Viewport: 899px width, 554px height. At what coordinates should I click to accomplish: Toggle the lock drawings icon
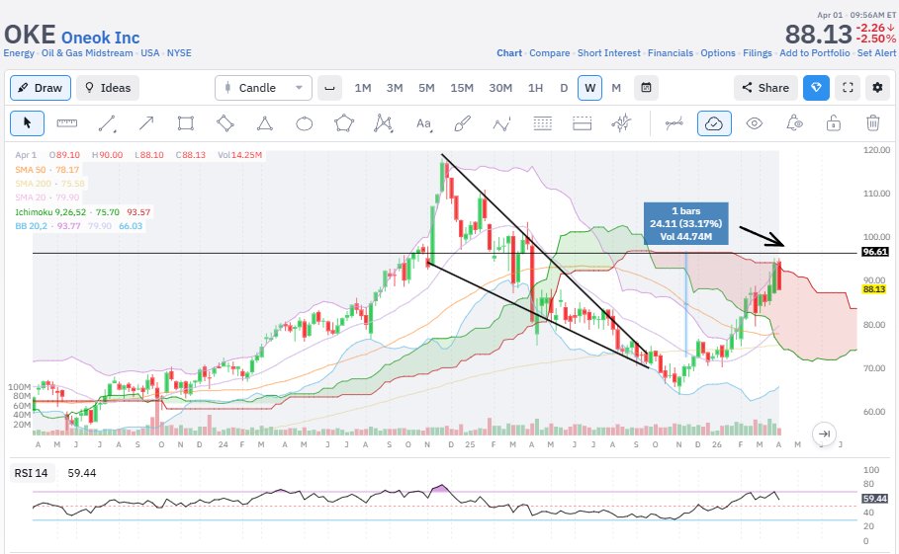coord(833,123)
